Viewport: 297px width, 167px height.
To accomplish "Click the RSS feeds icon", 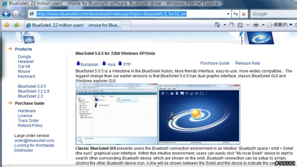I will point(240,25).
